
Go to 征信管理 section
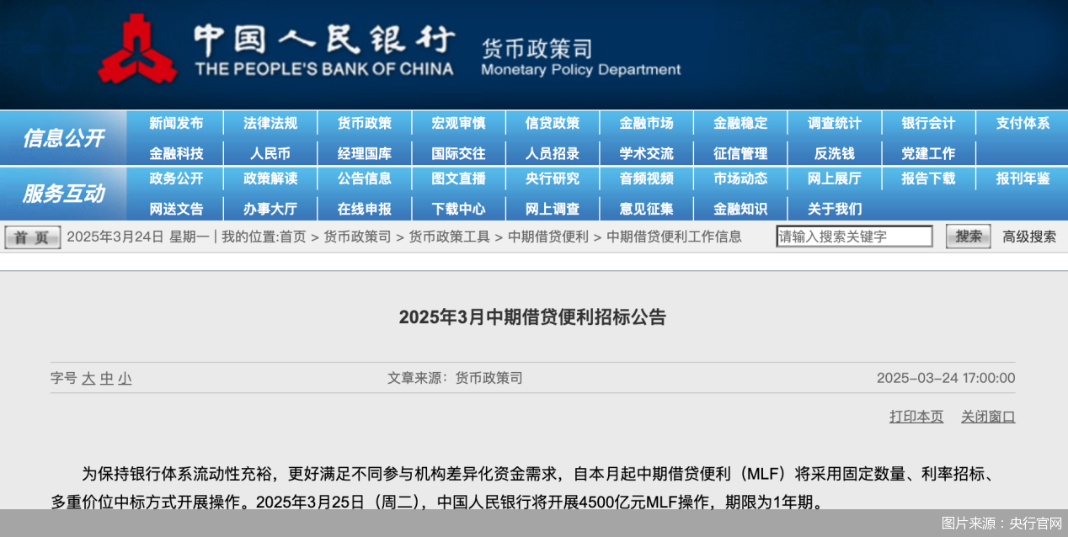(740, 153)
